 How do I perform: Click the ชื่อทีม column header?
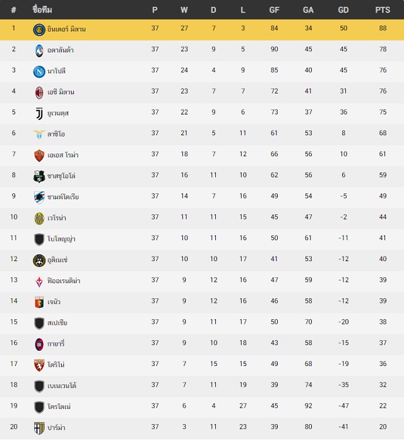[42, 10]
